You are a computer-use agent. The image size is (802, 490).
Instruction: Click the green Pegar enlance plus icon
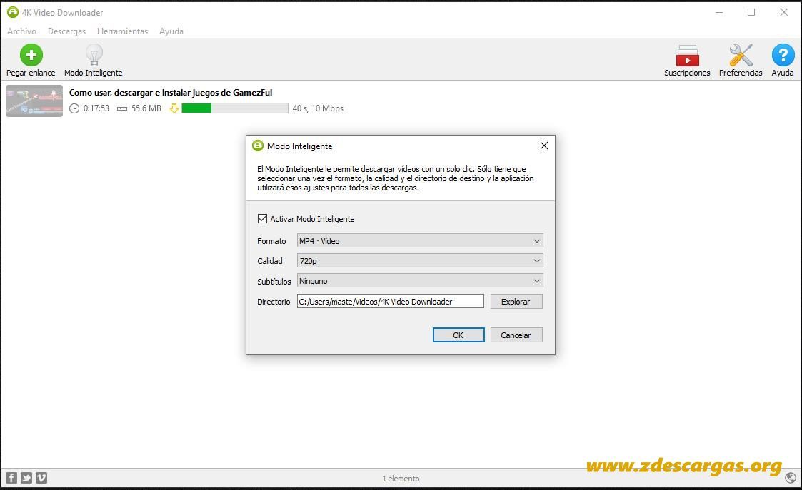[x=31, y=55]
